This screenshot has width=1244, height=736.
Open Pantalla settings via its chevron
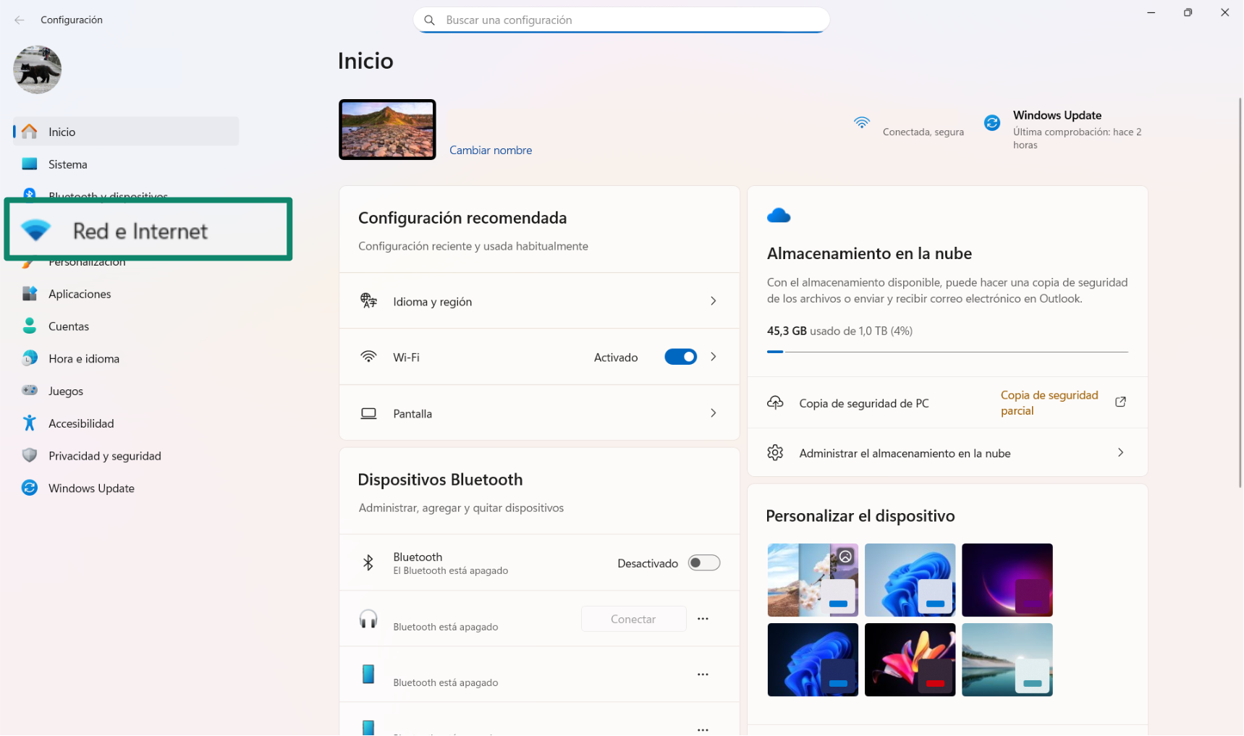click(713, 413)
